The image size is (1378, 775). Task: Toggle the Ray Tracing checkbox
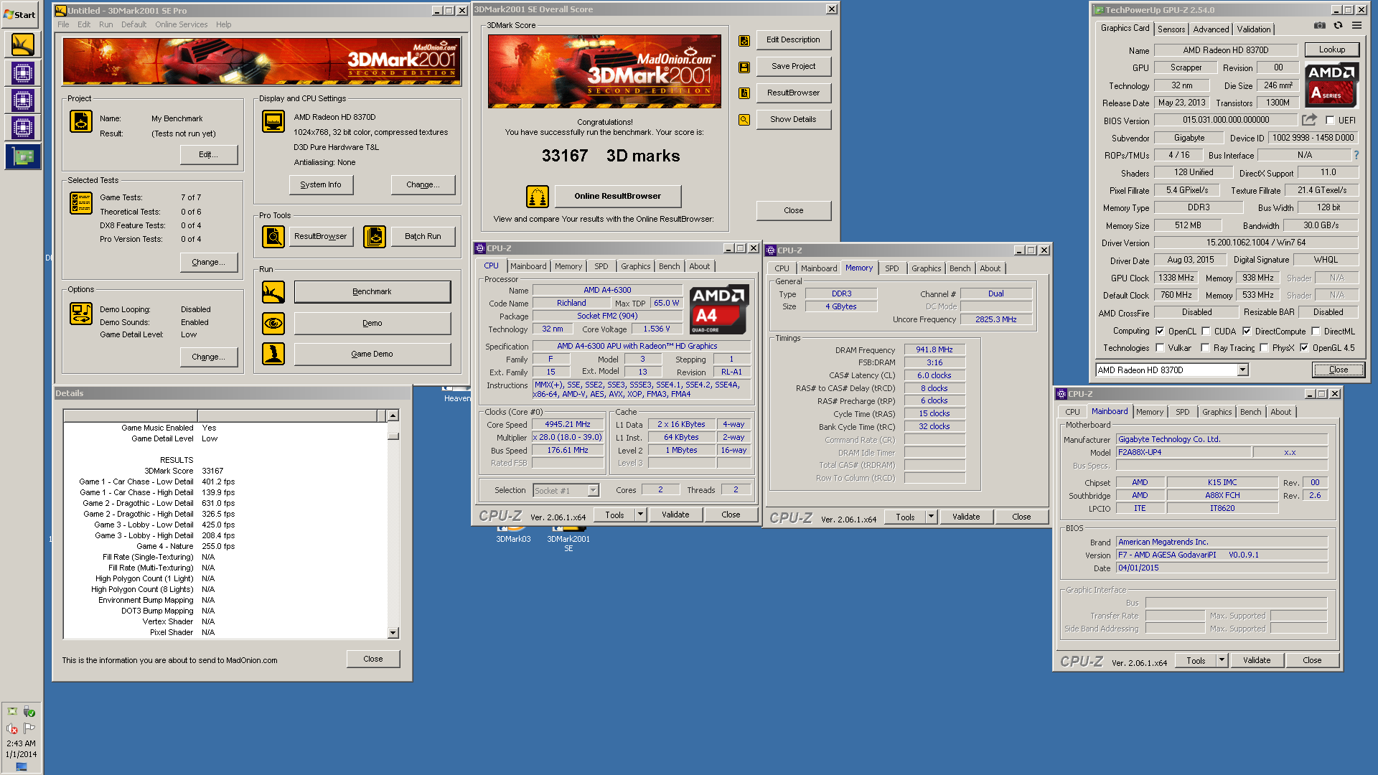1206,348
